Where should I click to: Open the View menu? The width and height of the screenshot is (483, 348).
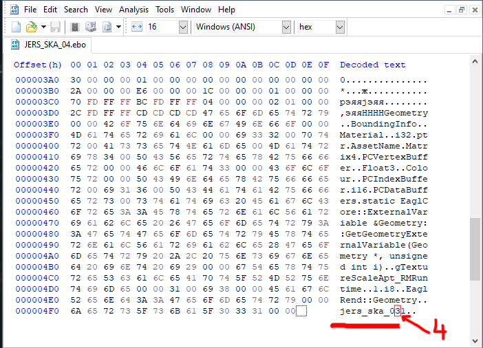[103, 10]
